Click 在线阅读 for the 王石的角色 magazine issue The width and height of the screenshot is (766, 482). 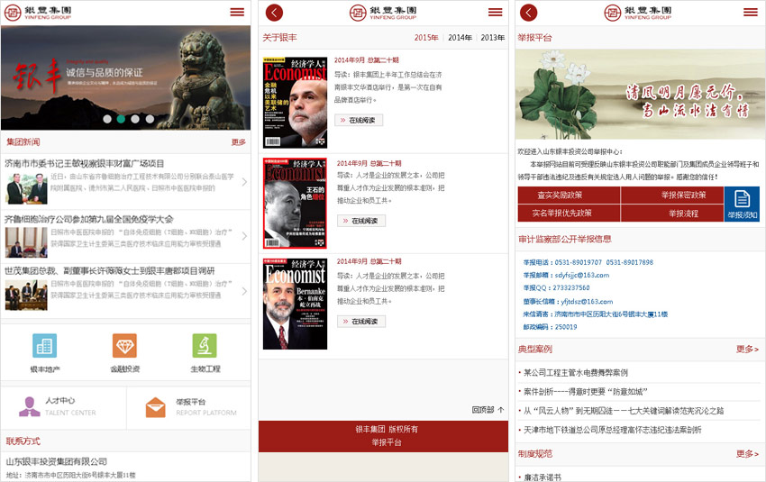pos(361,221)
